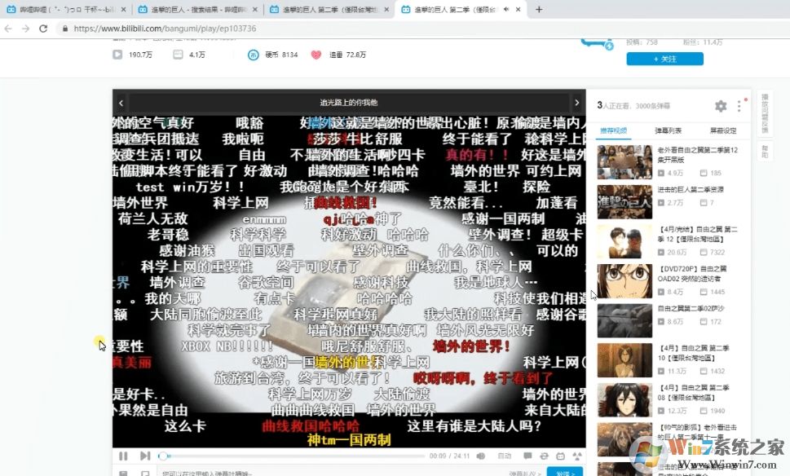Click the site lock icon in address bar
This screenshot has width=790, height=476.
coord(65,29)
